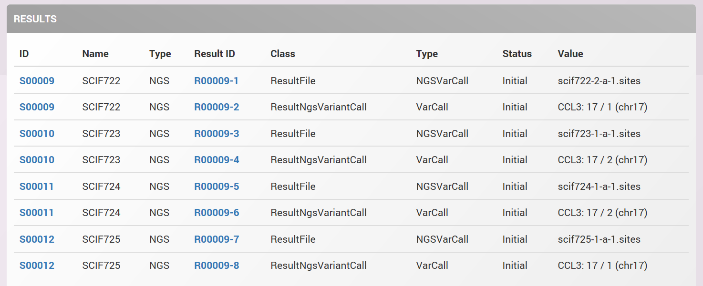Click the RESULTS panel header
703x286 pixels.
pyautogui.click(x=351, y=19)
